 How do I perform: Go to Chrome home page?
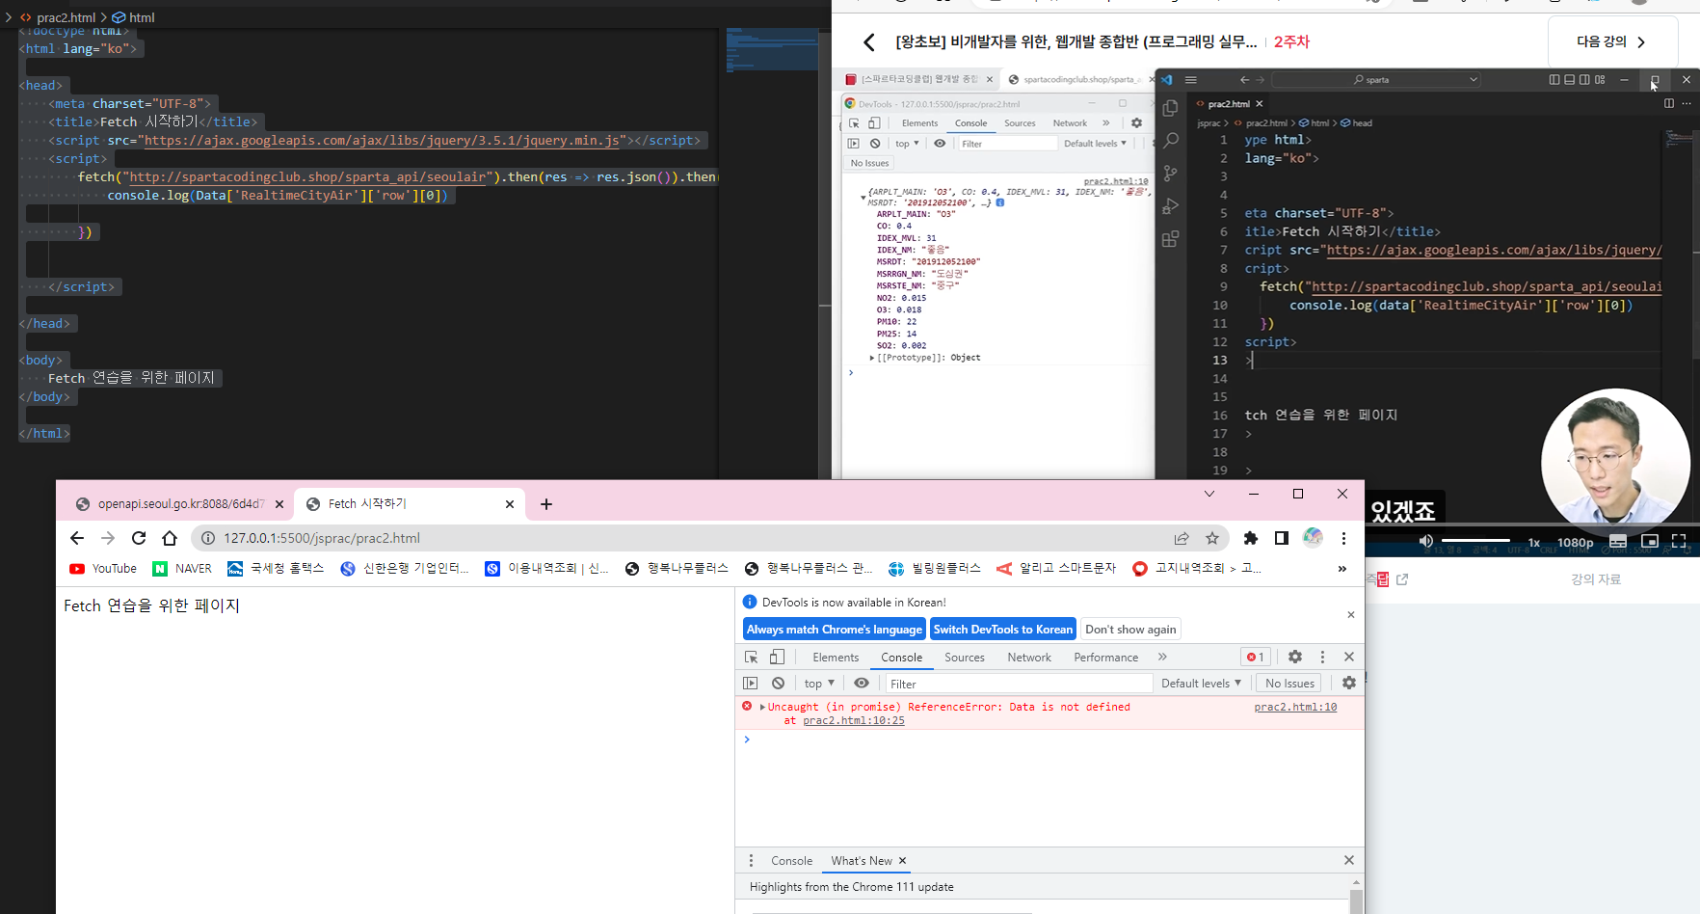170,538
